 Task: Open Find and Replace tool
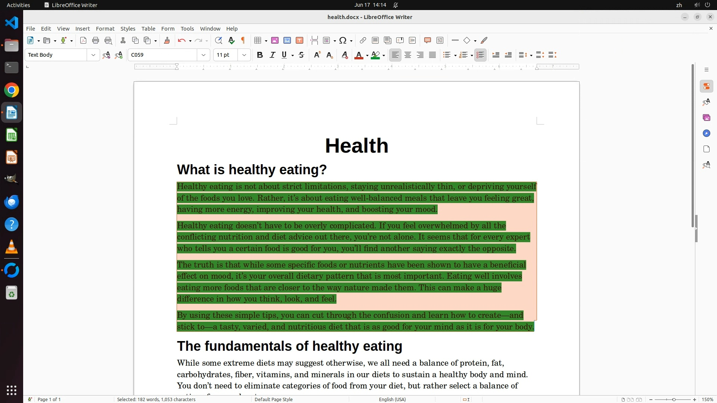tap(219, 40)
